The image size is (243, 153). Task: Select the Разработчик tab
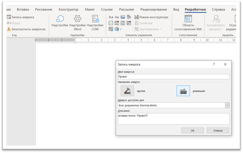[196, 10]
